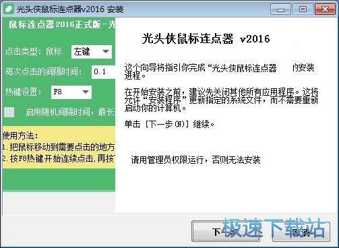Minimize the installer window

tap(280, 9)
